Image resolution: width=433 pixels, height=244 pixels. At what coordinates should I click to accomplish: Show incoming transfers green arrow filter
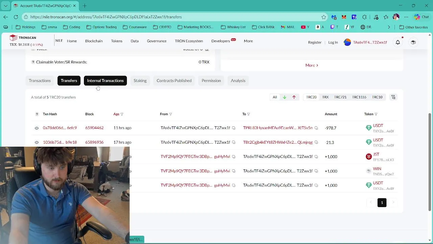(x=284, y=97)
